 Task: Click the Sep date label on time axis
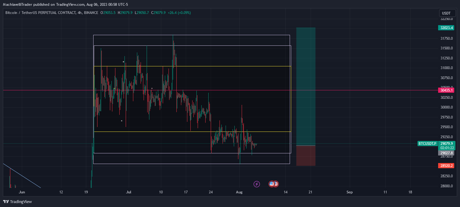click(349, 192)
